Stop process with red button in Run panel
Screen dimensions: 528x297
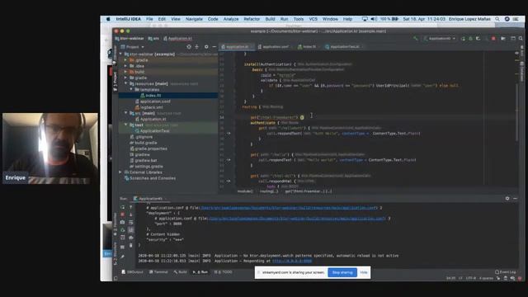[x=123, y=214]
